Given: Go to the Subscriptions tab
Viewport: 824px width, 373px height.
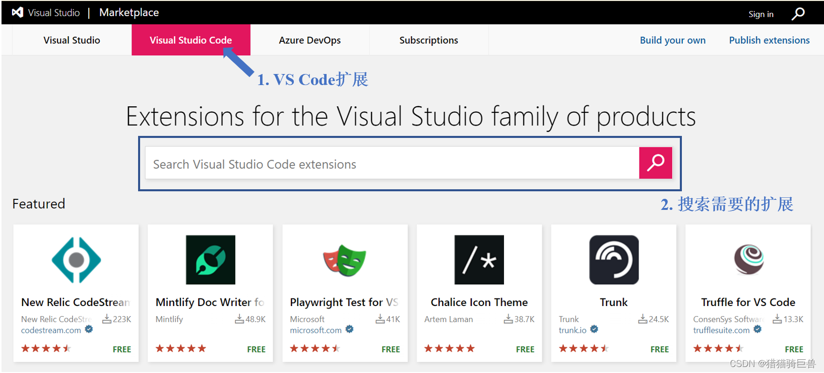Looking at the screenshot, I should coord(428,40).
